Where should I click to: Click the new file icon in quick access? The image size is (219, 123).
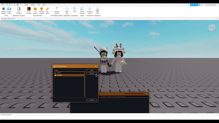click(x=7, y=5)
